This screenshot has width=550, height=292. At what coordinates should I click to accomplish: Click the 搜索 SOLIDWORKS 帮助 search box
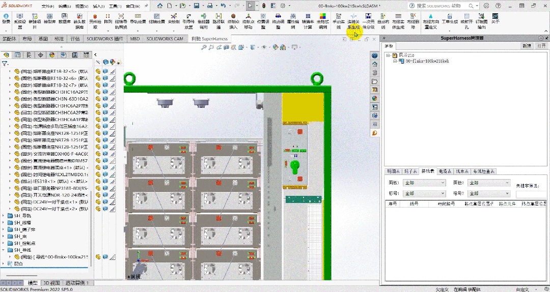tap(443, 6)
